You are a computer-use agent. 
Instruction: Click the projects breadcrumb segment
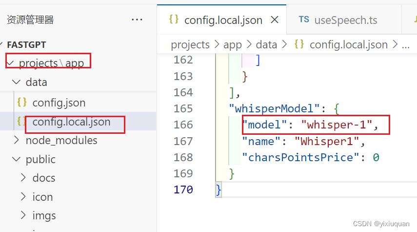190,44
